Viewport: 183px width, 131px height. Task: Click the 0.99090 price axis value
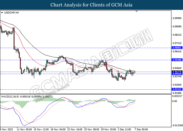177,26
